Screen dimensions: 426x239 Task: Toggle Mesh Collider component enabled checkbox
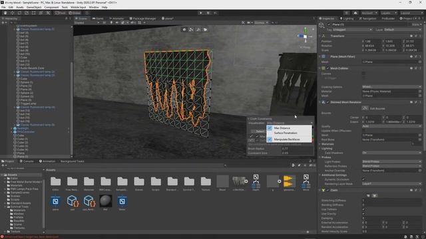pos(327,68)
